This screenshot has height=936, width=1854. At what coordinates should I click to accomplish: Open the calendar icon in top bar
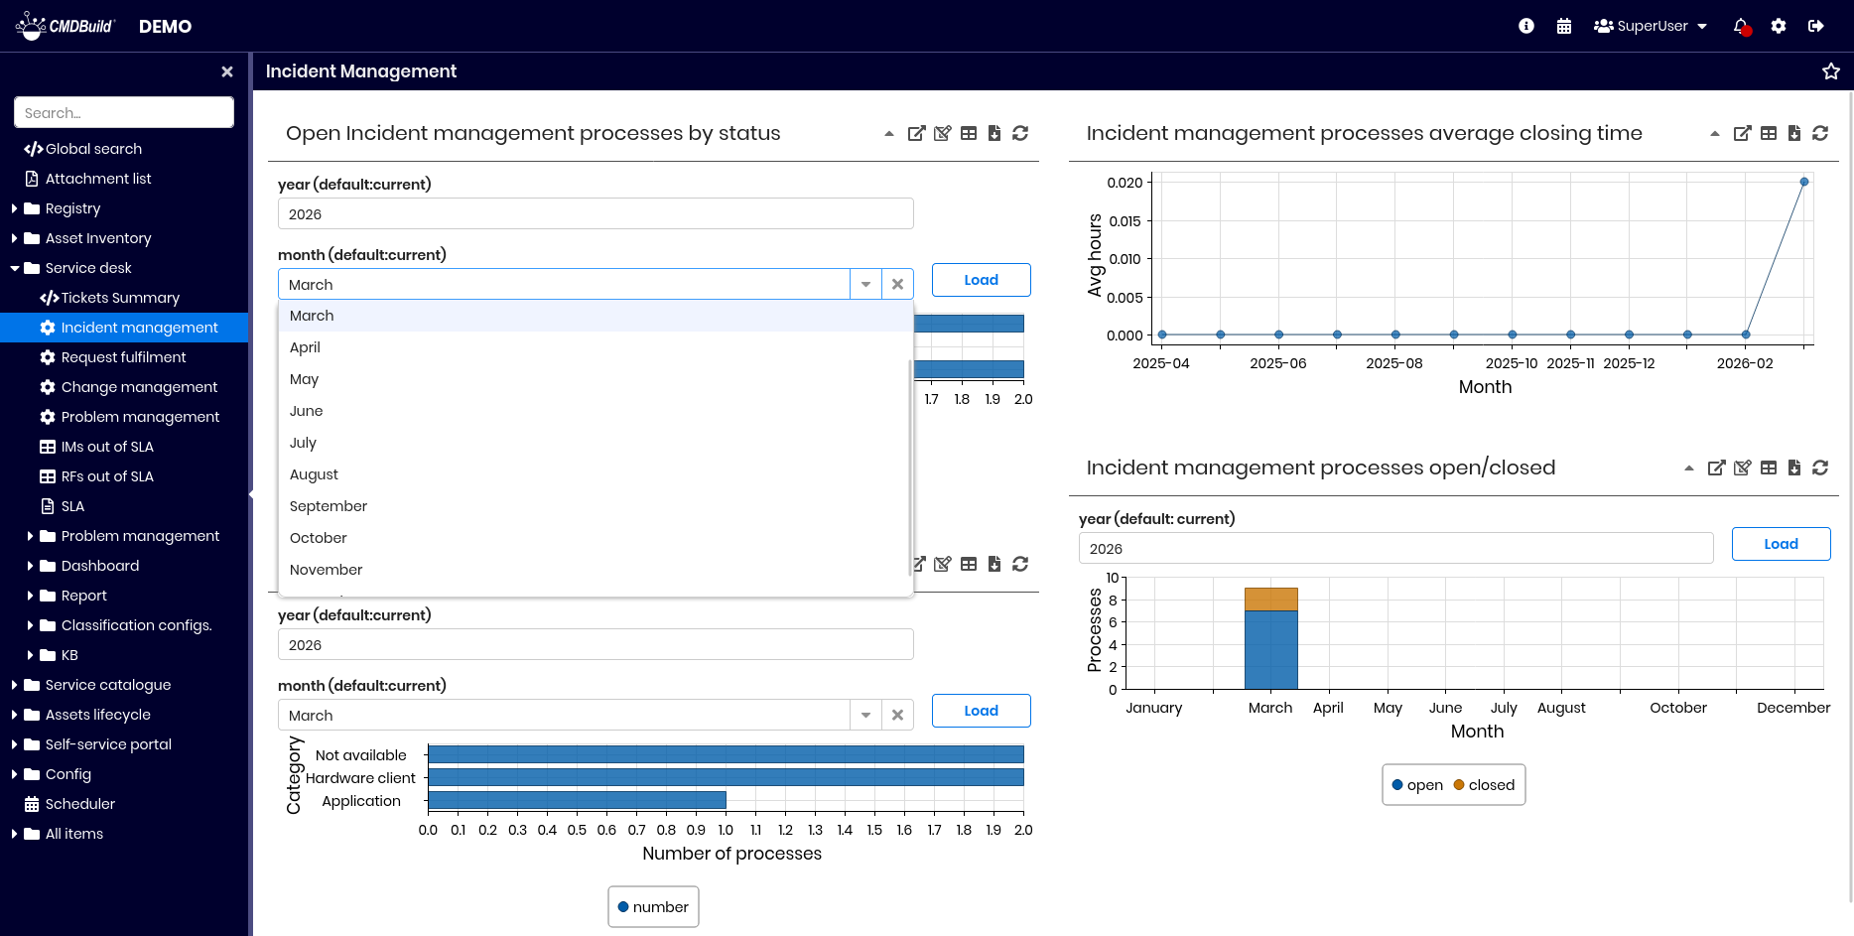pos(1563,26)
